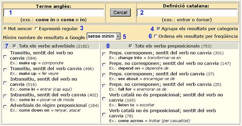242x126 pixels.
Task: Check Intransitiu, sentit del verb canvia (402)
Action: tap(5, 96)
